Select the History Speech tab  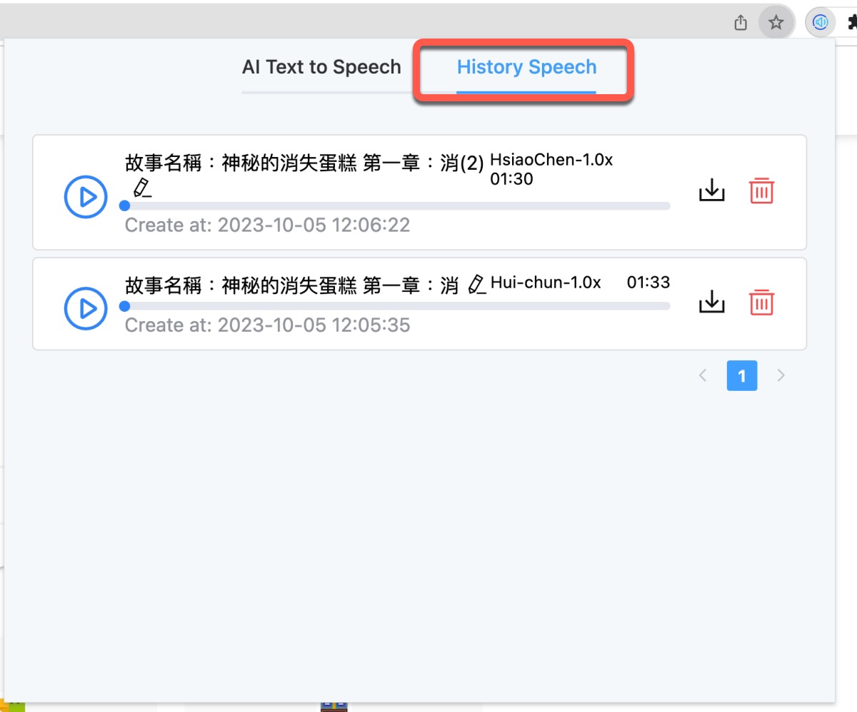point(526,68)
